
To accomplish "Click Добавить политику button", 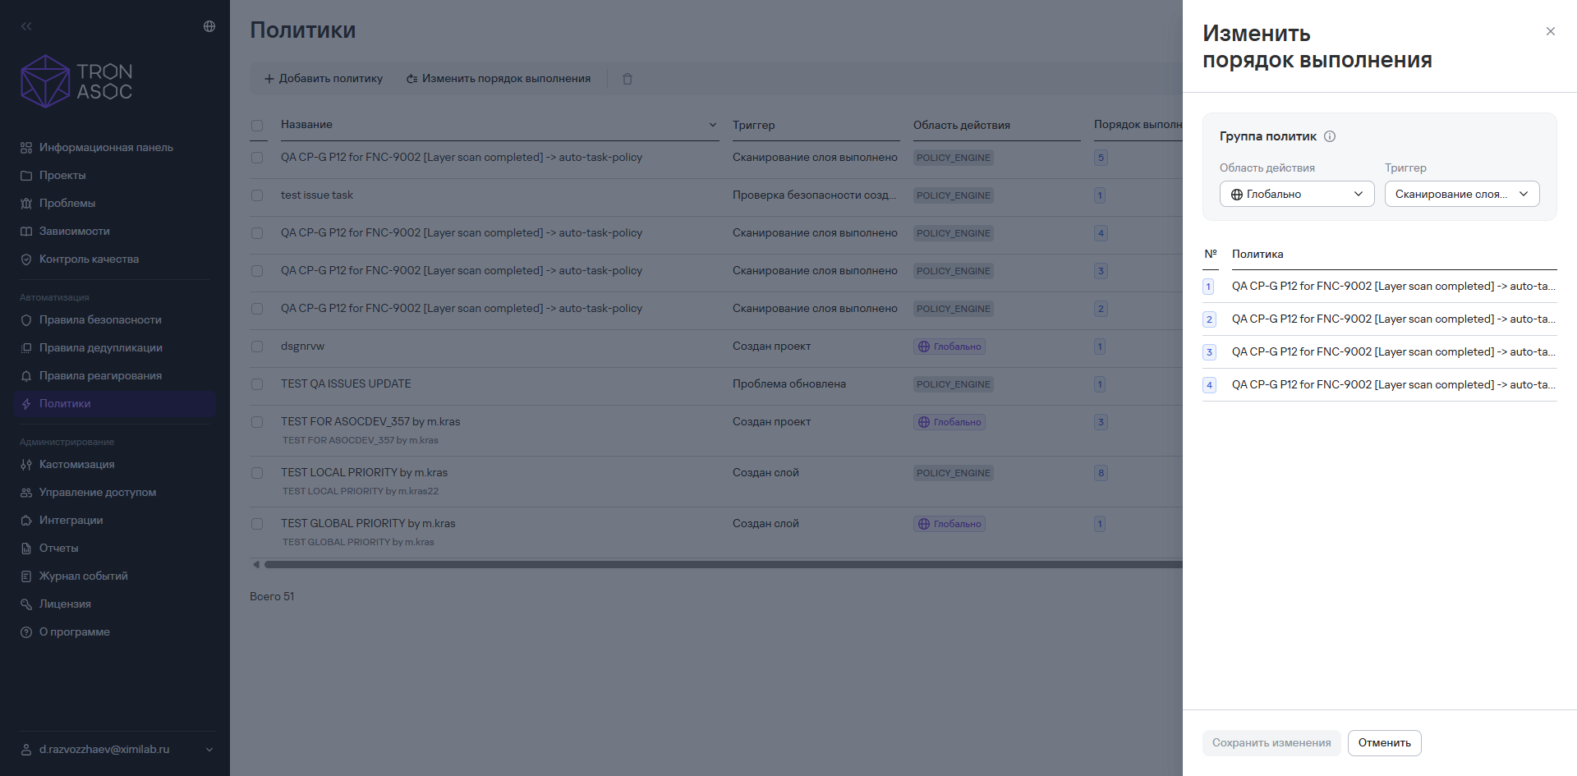I will [324, 79].
